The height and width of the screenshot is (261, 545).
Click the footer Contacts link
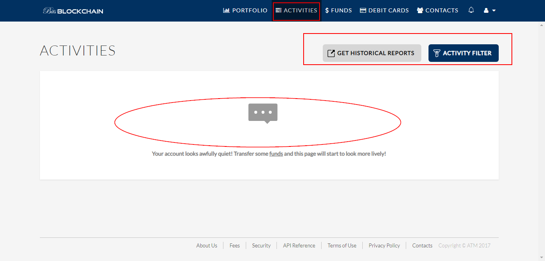tap(422, 245)
